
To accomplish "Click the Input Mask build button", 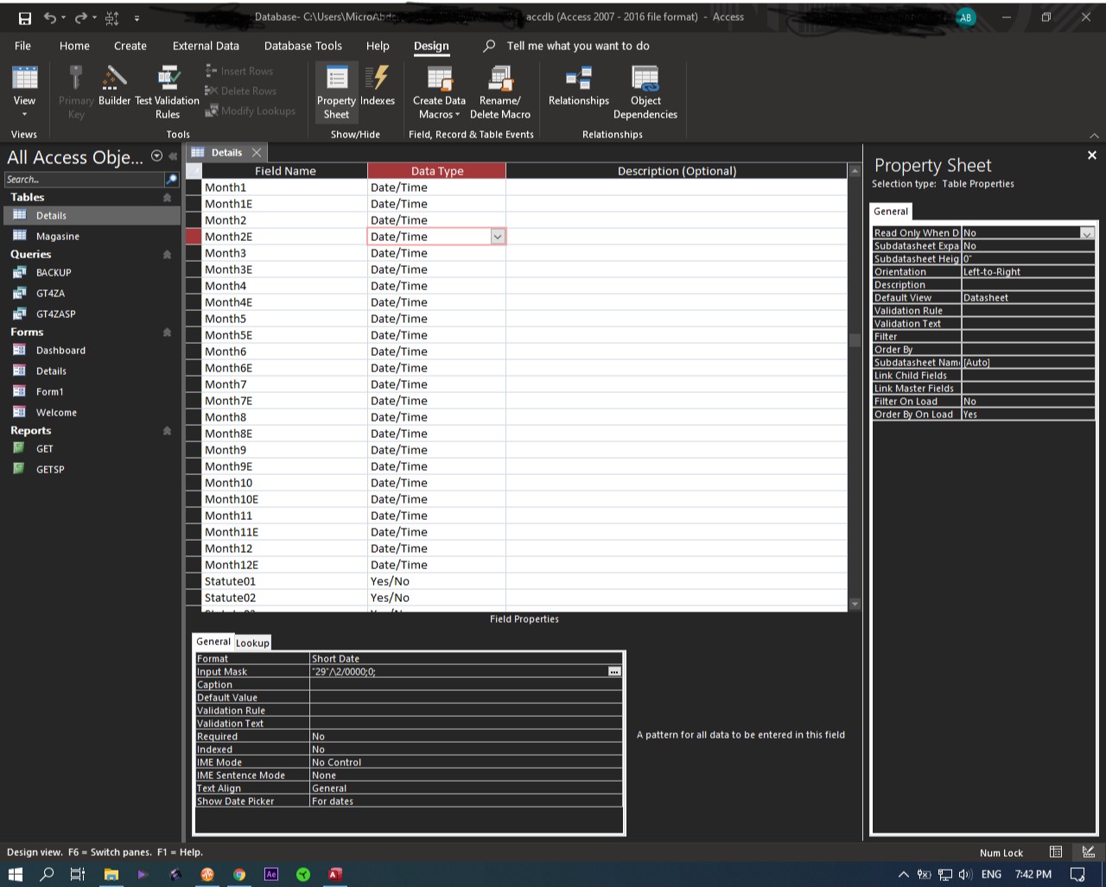I will (x=613, y=672).
